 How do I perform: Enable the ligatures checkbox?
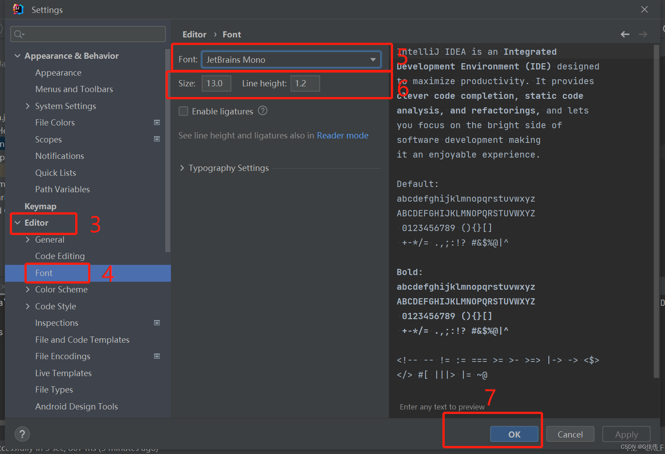tap(183, 111)
